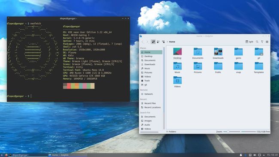279x157 pixels.
Task: Expand breadcrumb arrow before Home
Action: tap(167, 42)
